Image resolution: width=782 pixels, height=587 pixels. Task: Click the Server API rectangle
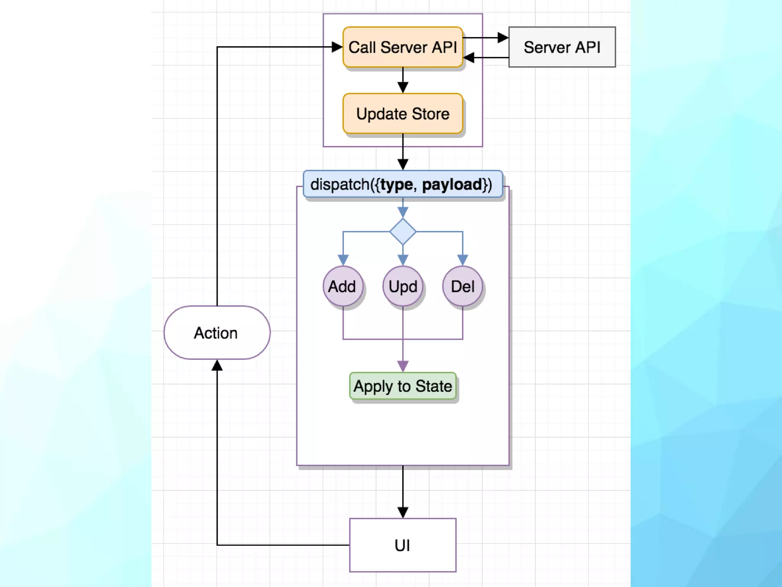(x=562, y=47)
